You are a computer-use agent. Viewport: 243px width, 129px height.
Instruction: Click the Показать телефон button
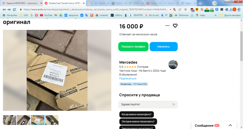click(133, 46)
